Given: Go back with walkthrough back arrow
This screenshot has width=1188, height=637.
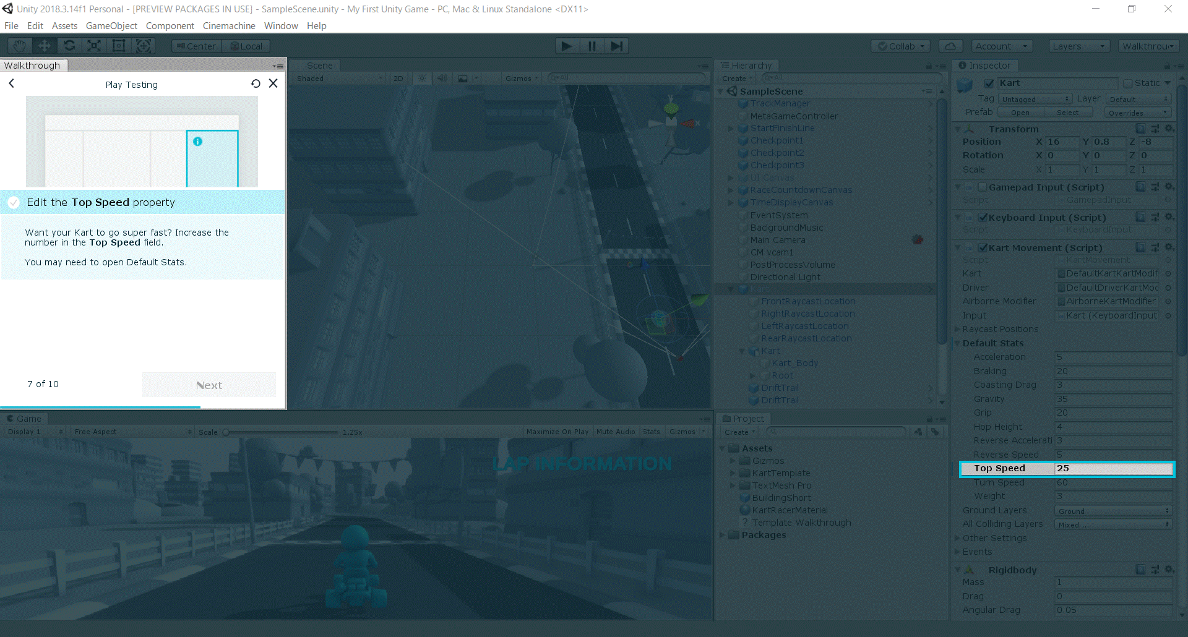Looking at the screenshot, I should (x=11, y=83).
